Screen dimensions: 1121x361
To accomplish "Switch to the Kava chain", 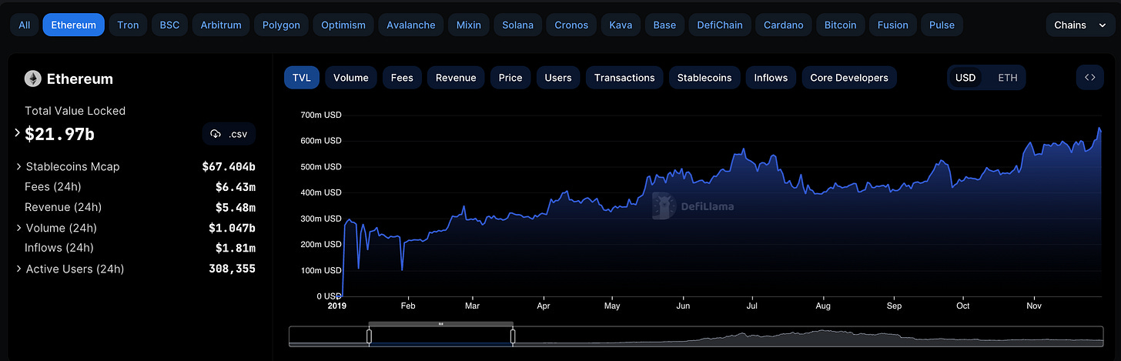I will click(621, 25).
